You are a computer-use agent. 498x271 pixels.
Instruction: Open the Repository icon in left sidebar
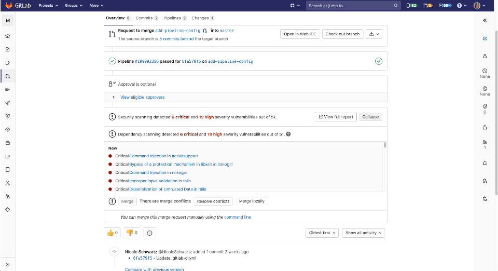(x=8, y=49)
